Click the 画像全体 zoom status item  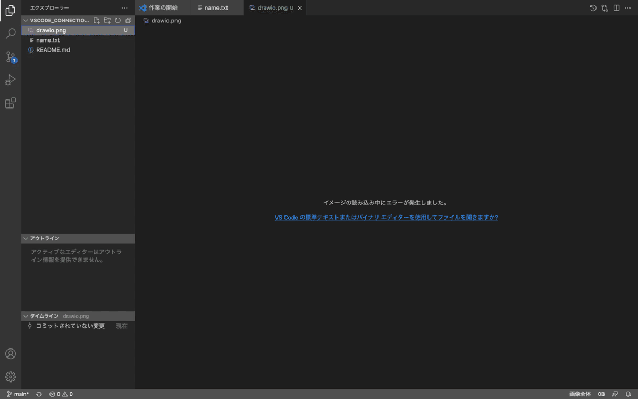(x=580, y=394)
